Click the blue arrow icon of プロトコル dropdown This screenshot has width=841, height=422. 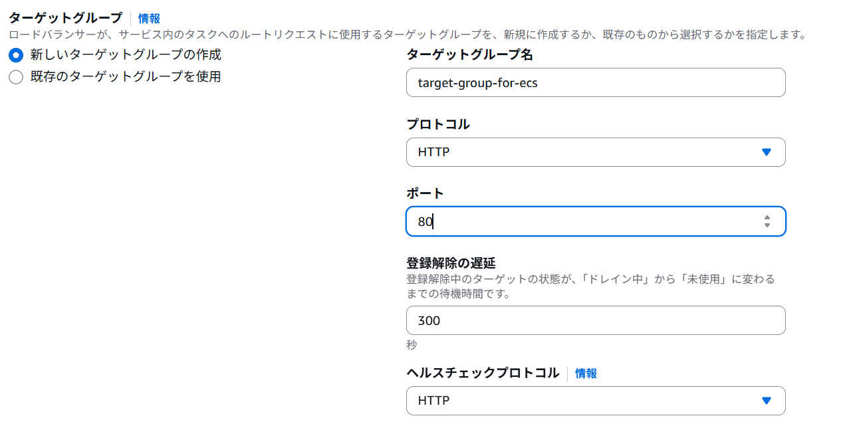coord(766,152)
